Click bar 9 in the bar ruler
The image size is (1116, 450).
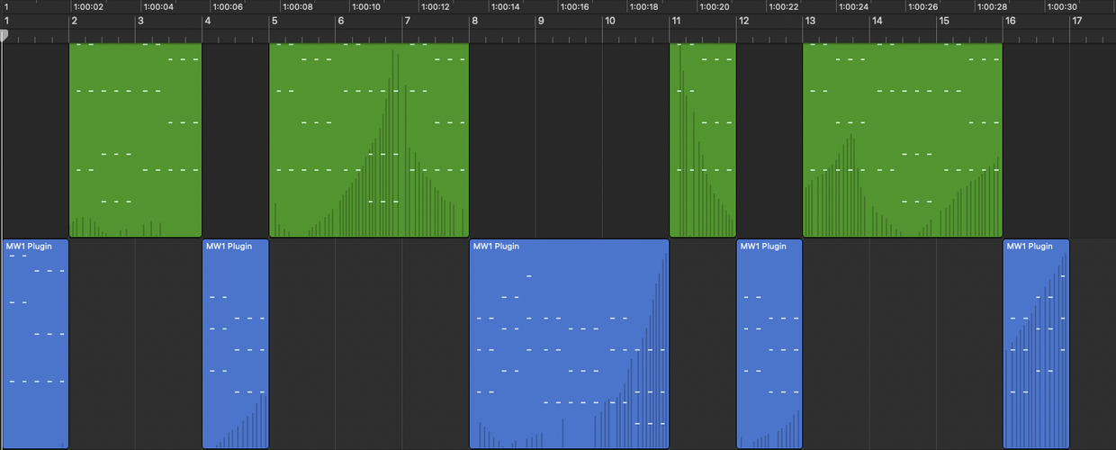pos(541,21)
